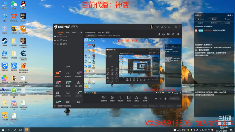
Task: Click the greyed start-streaming button
Action: pyautogui.click(x=174, y=99)
